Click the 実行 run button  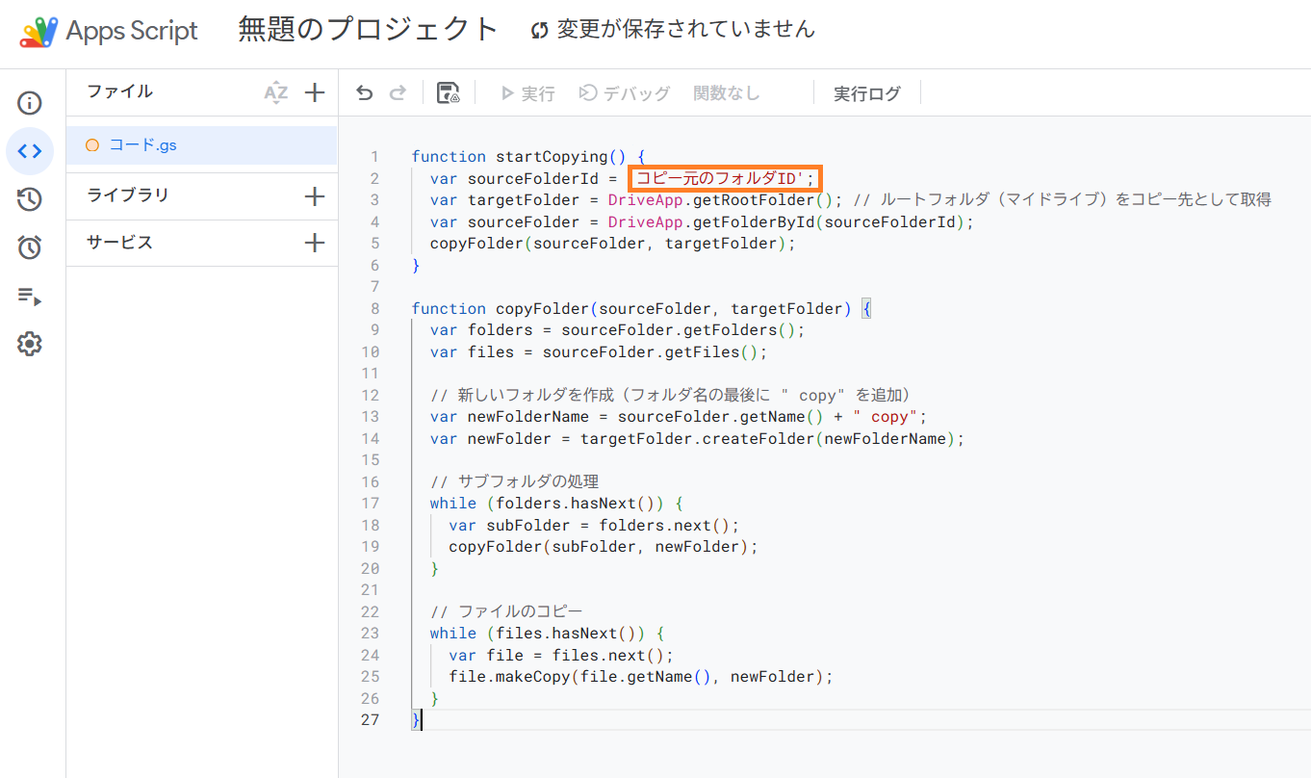(527, 93)
